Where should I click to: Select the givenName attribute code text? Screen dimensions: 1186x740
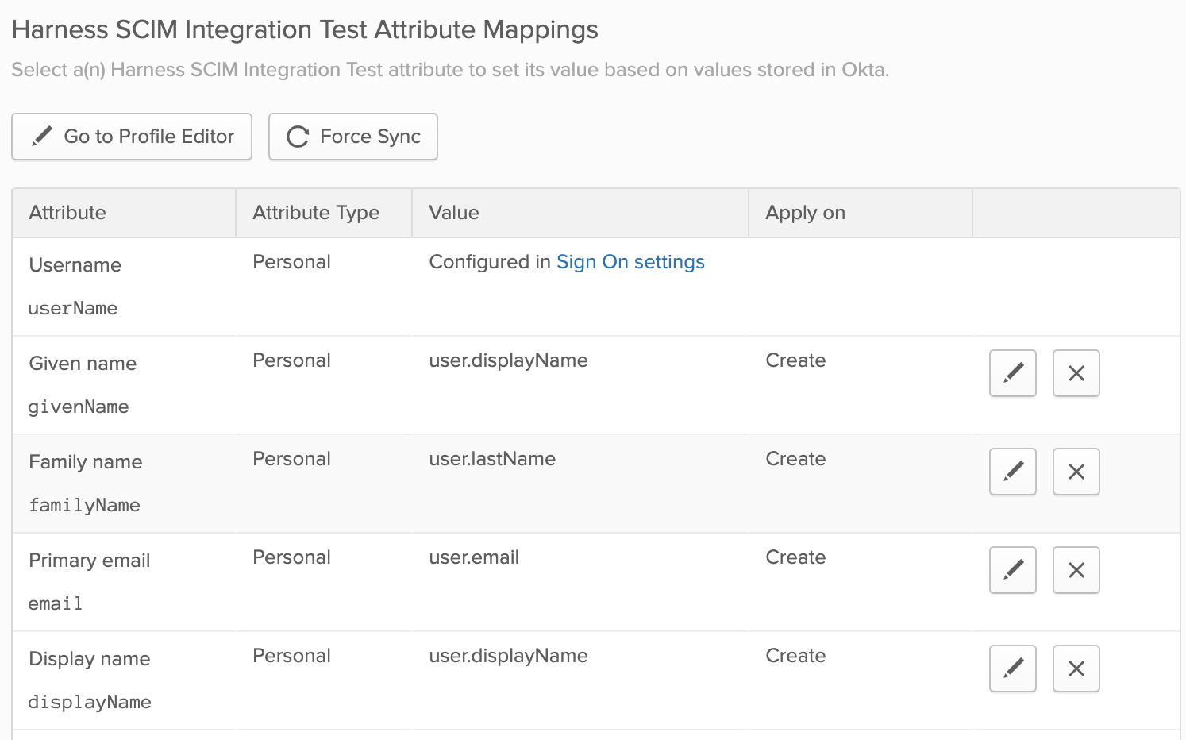(x=79, y=407)
